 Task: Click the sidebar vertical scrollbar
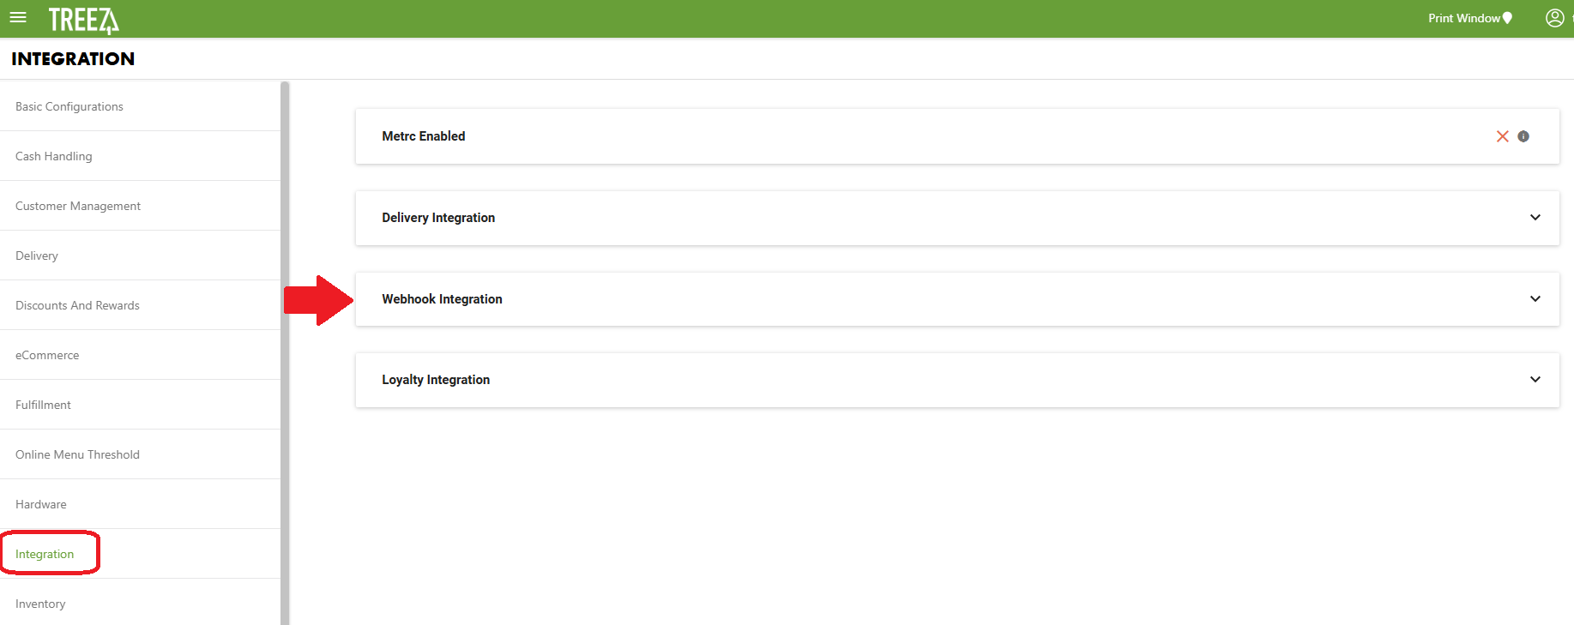click(x=285, y=343)
